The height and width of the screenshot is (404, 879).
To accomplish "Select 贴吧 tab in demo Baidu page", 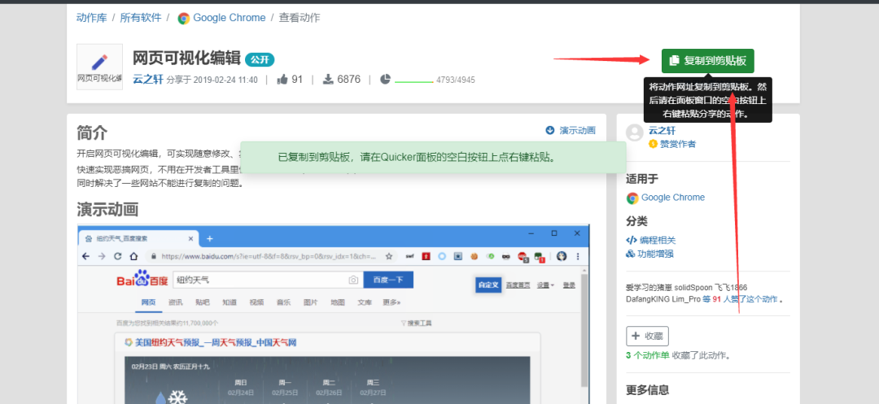I will 203,302.
